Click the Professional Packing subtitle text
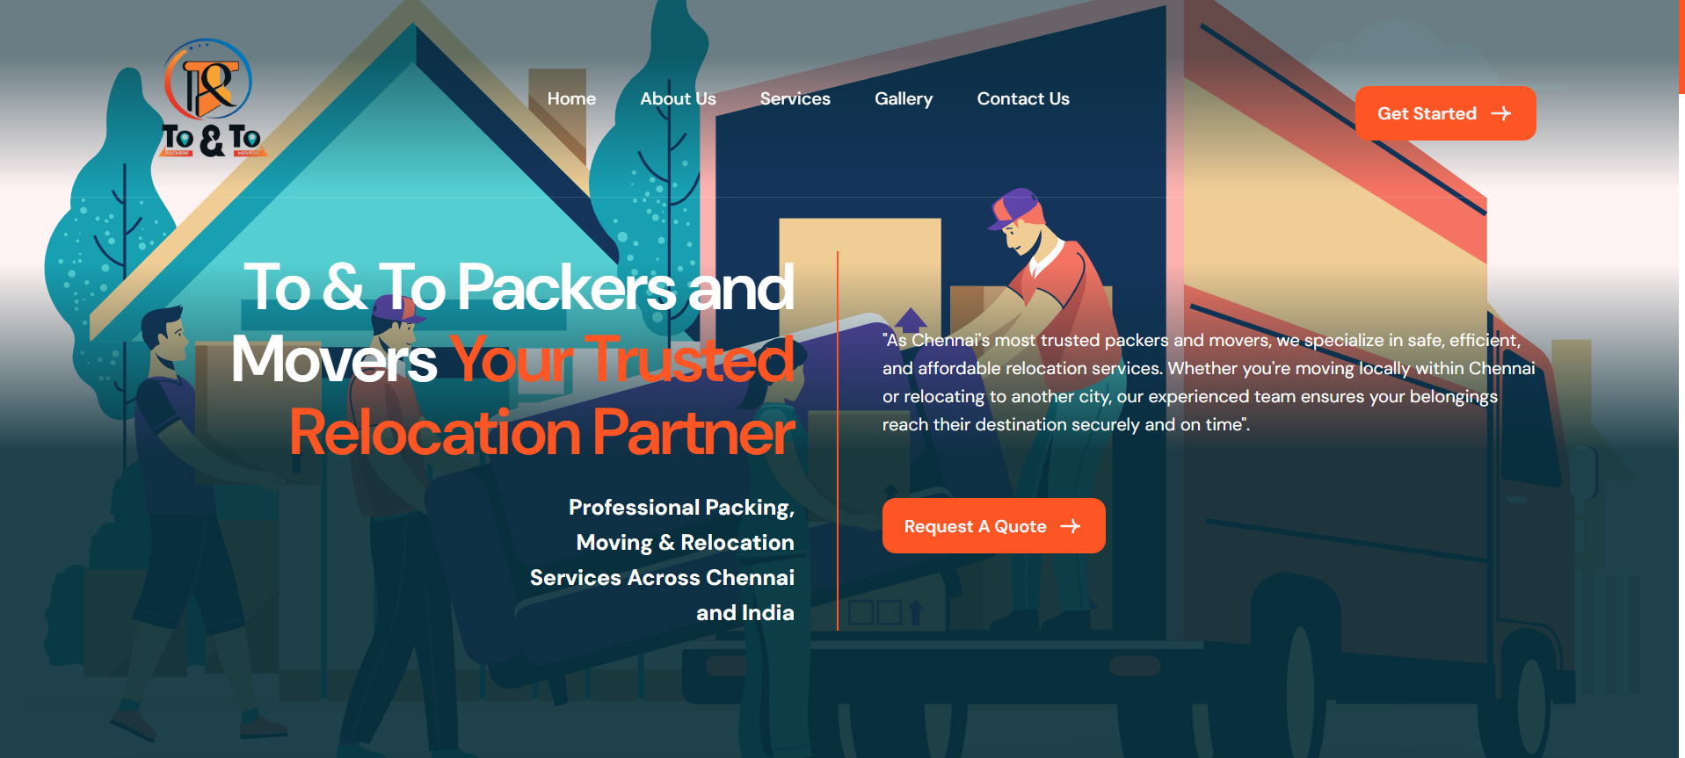 coord(662,559)
